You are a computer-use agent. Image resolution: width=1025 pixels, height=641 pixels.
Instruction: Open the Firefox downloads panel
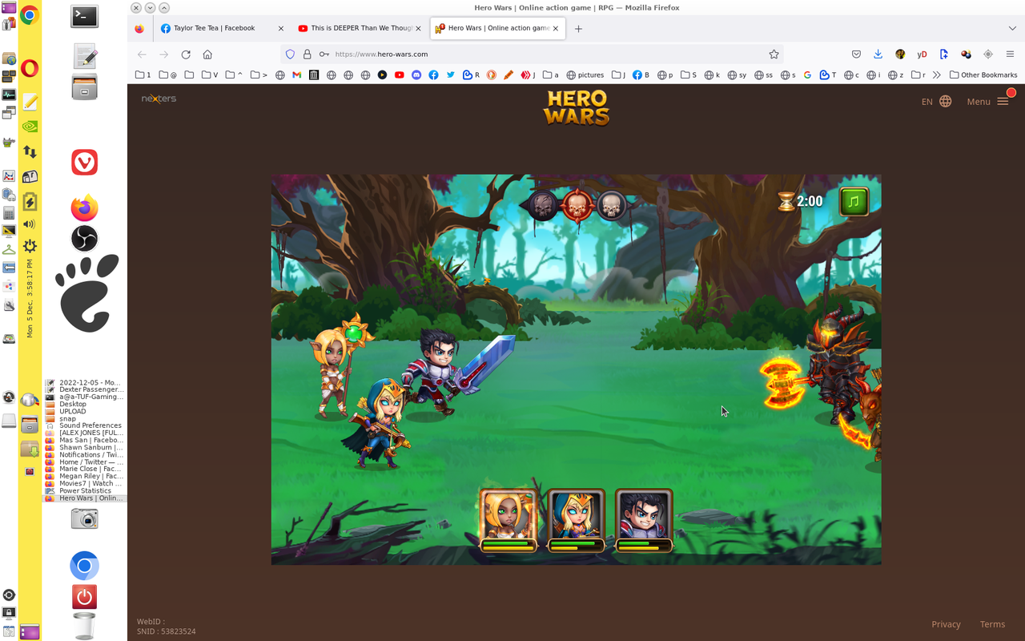[878, 54]
